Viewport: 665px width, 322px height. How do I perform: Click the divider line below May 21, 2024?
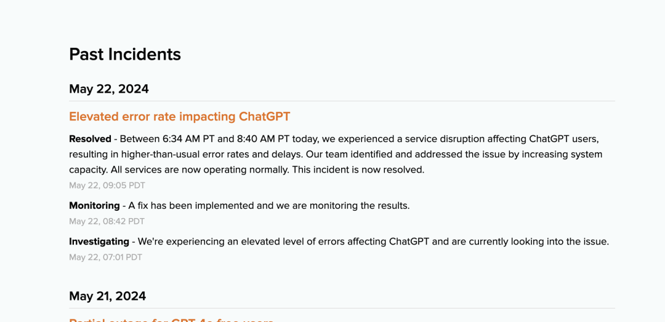(342, 308)
